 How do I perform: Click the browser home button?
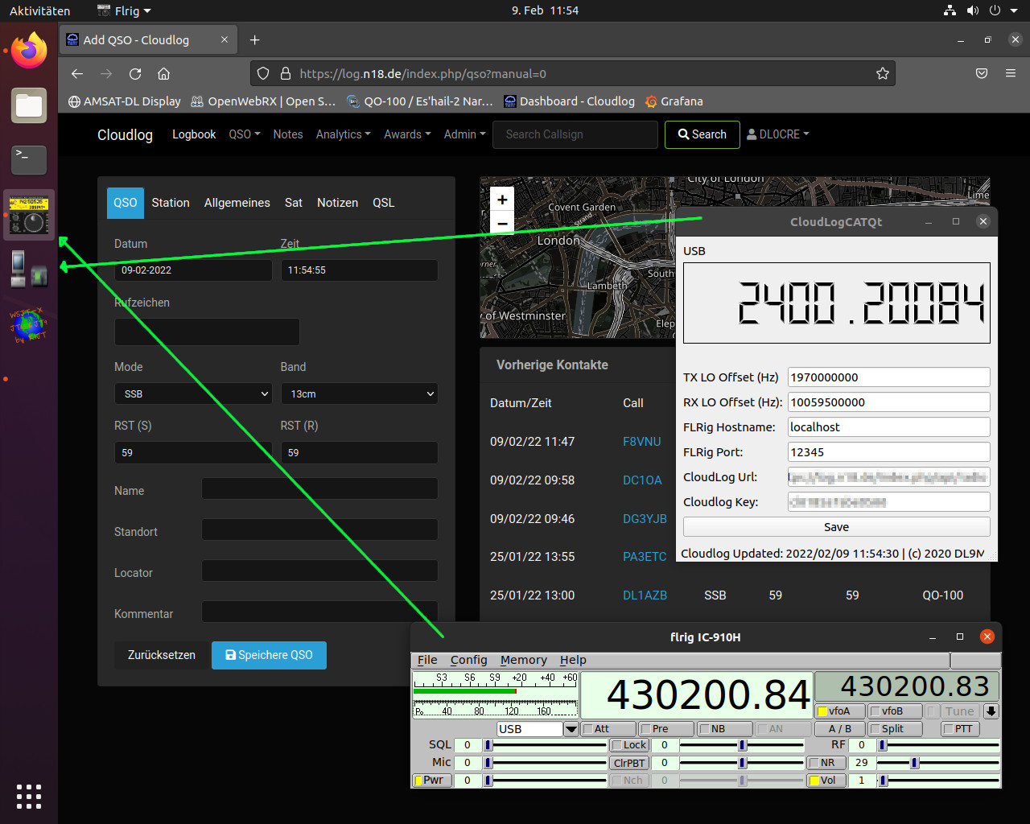pos(163,74)
